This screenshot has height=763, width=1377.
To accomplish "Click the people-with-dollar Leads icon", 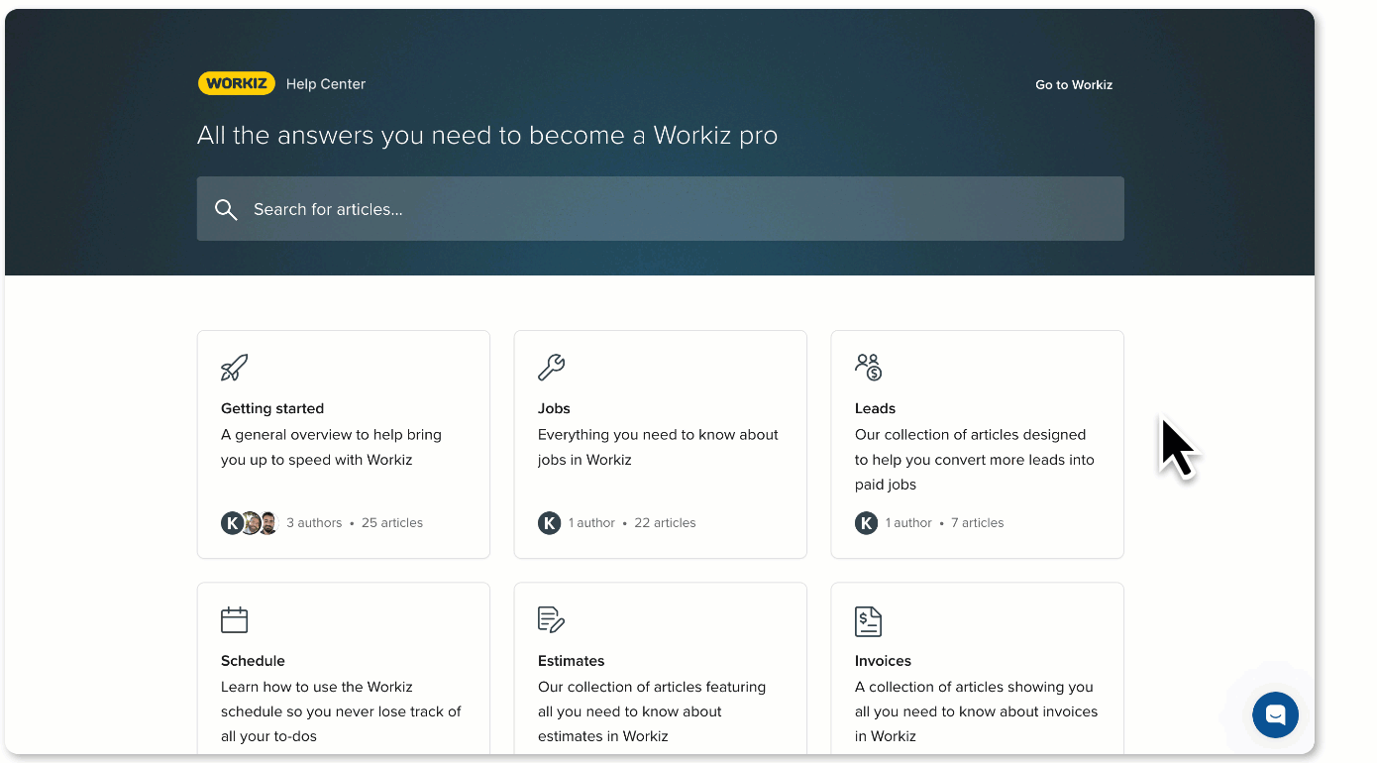I will (868, 368).
